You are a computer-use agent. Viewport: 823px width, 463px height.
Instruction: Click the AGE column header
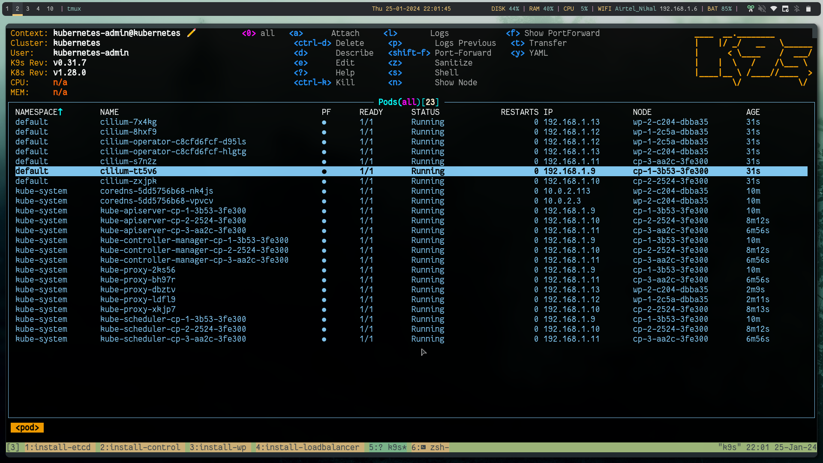click(x=753, y=112)
